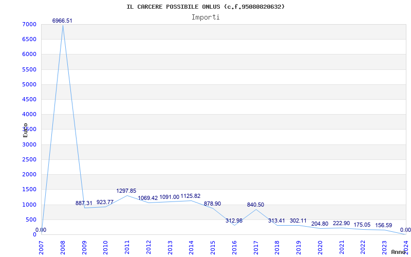Click the 878.90 data label
This screenshot has height=257, width=411.
pos(212,204)
